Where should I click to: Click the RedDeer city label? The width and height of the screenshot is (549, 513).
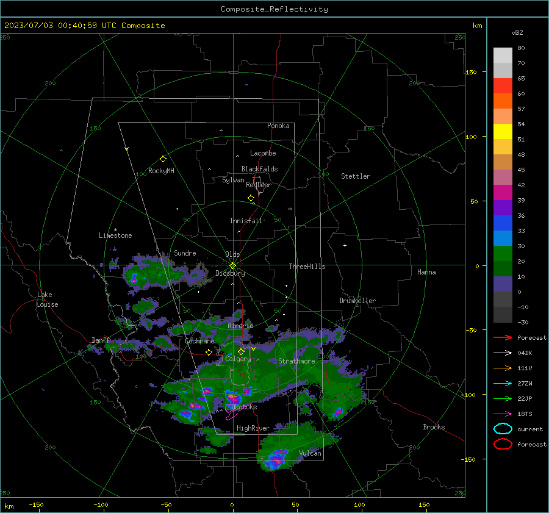tap(259, 185)
